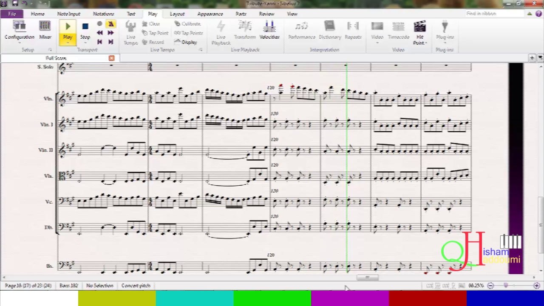Open the File tab
This screenshot has height=306, width=544.
point(12,14)
